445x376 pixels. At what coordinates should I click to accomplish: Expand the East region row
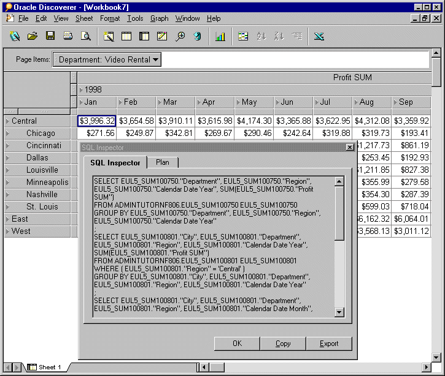pyautogui.click(x=7, y=219)
